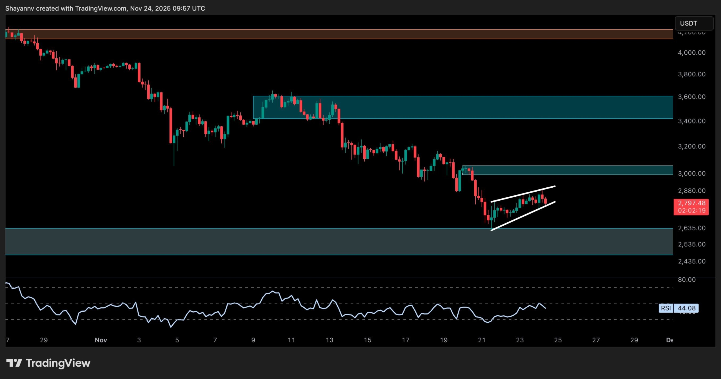Screen dimensions: 721x379
Task: Click date 21 on the time axis
Action: [482, 340]
